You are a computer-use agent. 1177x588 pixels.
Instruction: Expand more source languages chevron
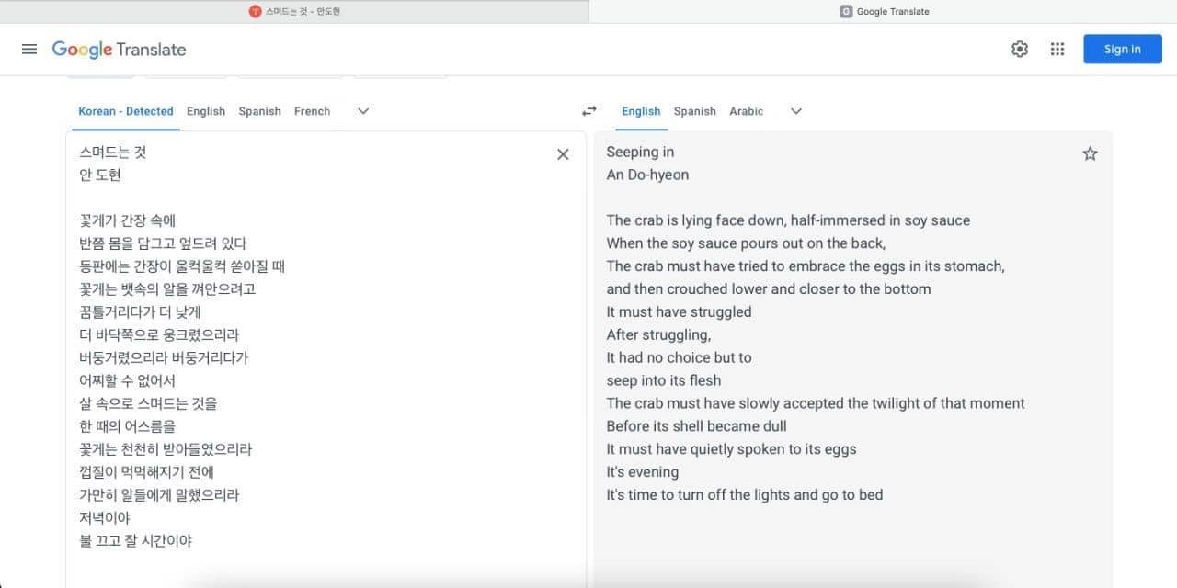(x=363, y=111)
